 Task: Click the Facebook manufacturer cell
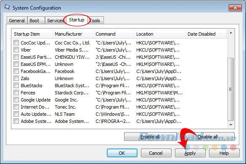tap(64, 71)
